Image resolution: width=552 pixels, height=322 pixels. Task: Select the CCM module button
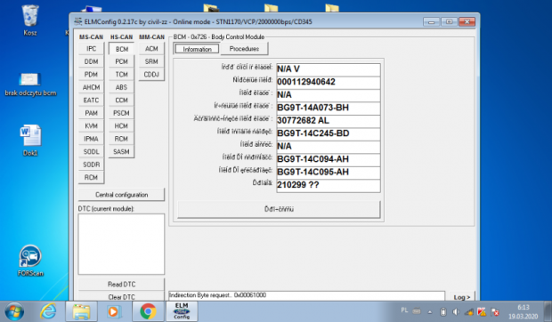121,101
